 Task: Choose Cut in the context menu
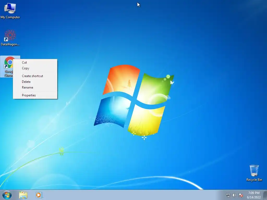35,63
